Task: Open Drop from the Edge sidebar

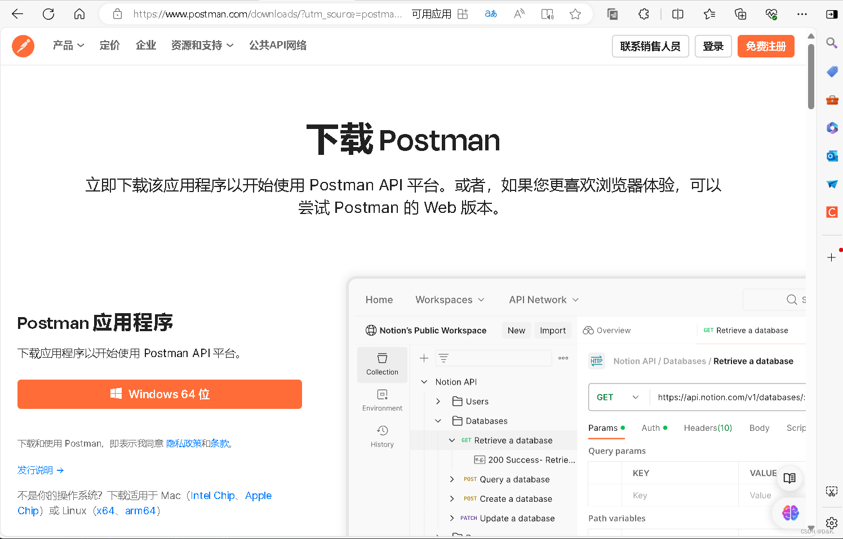Action: tap(832, 184)
